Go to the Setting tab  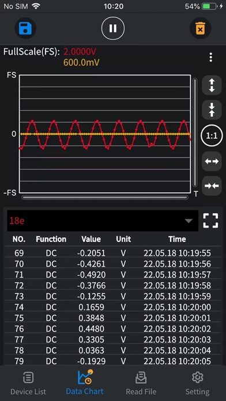(197, 383)
